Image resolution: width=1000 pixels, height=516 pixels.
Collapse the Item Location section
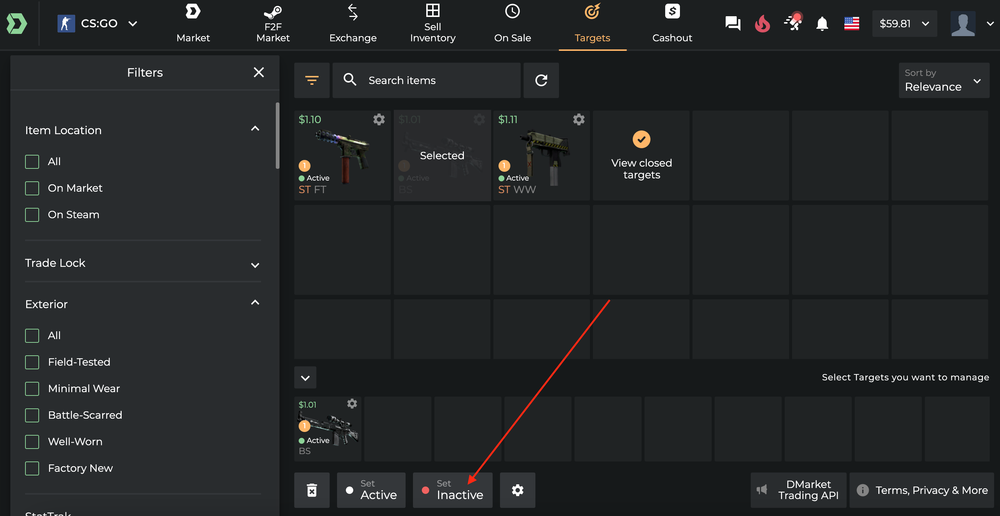255,129
